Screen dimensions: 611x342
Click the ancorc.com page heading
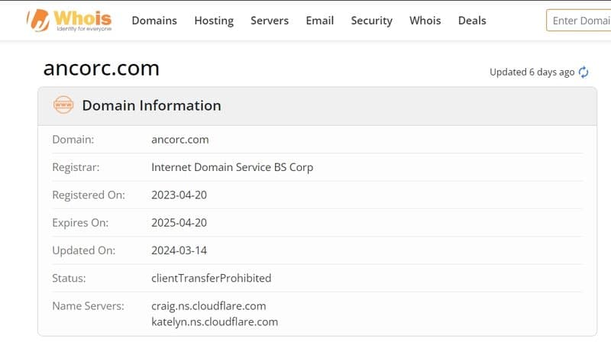[102, 68]
